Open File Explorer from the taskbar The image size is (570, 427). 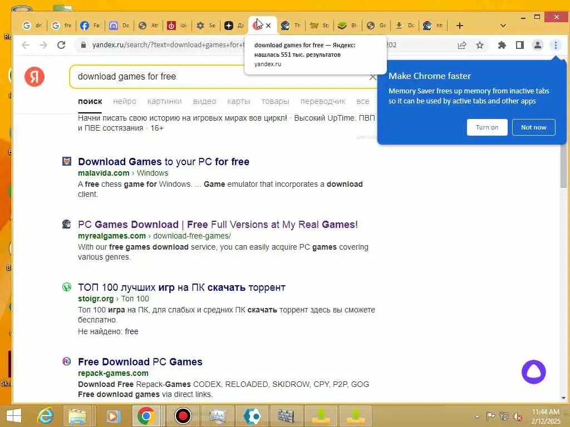(x=77, y=416)
